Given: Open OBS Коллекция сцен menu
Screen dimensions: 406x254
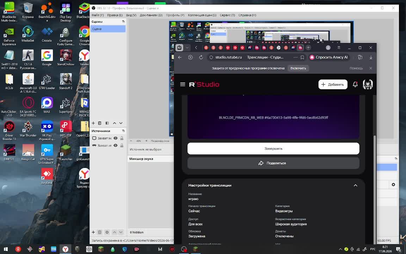Looking at the screenshot, I should click(202, 15).
